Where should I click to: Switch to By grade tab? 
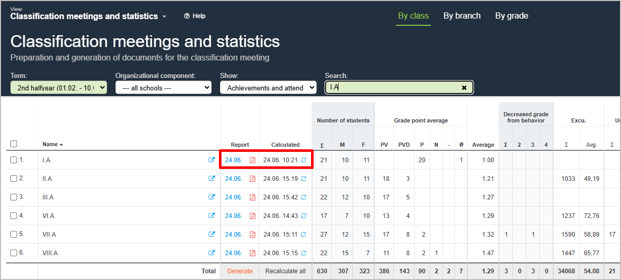point(511,16)
